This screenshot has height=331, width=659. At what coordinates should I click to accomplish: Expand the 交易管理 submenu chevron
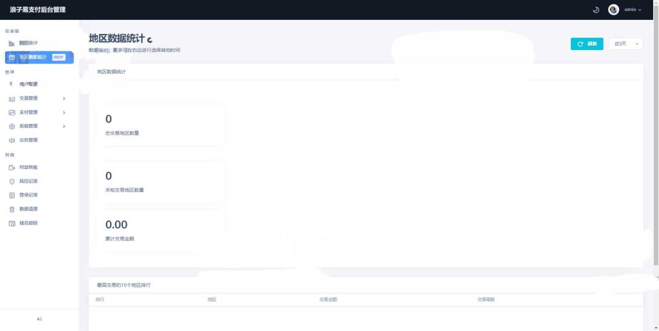[64, 98]
